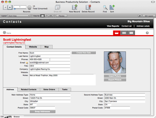Click City field containing Whitefish
Screen dimensions: 156x118
[x=50, y=101]
